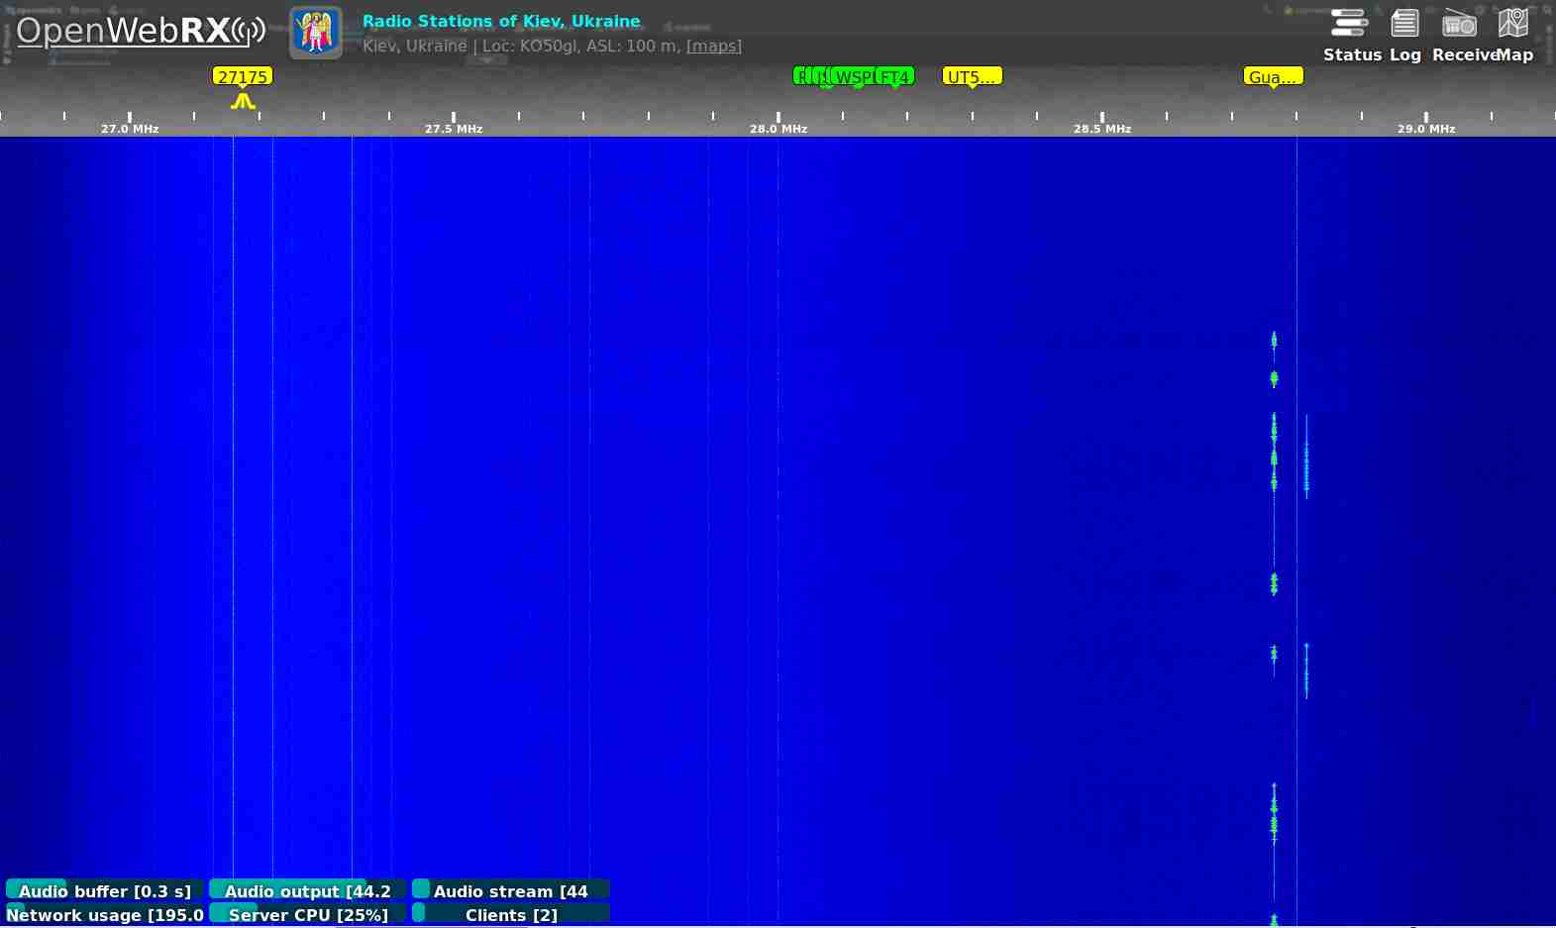Click the Clients count indicator

(511, 914)
